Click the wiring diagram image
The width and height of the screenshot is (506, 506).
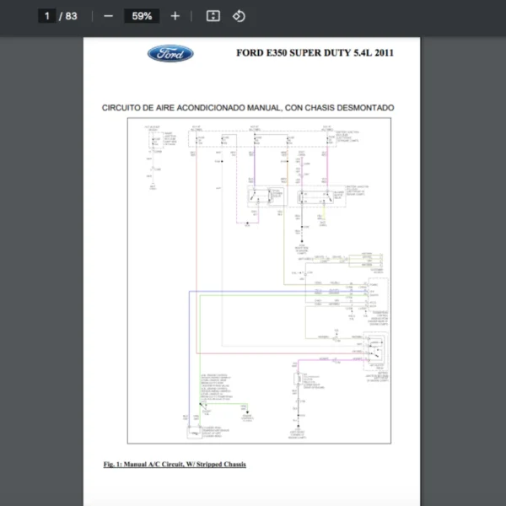coord(259,281)
